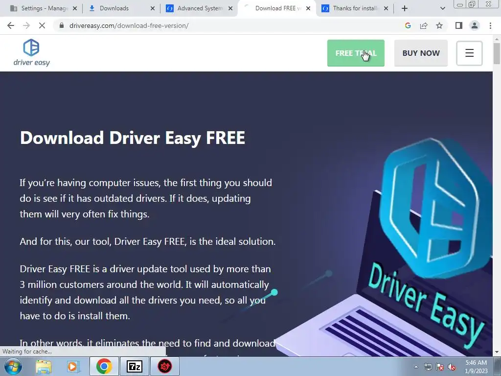This screenshot has height=376, width=501.
Task: Open the tab search dropdown
Action: point(442,9)
